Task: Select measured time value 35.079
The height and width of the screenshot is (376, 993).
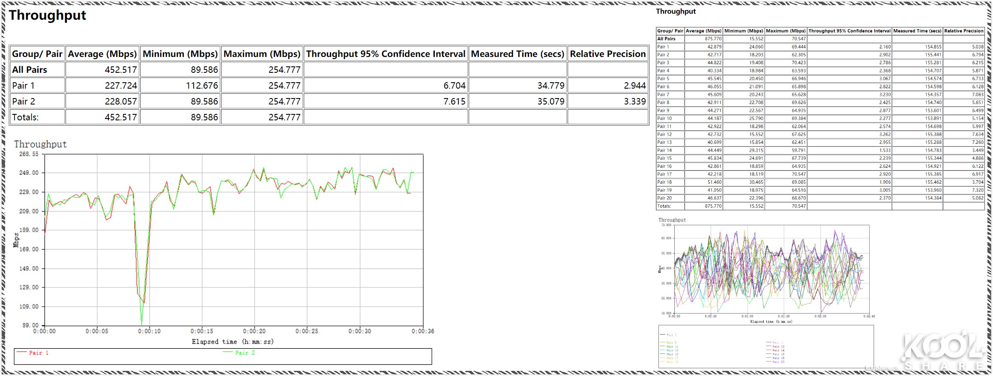Action: (x=551, y=101)
